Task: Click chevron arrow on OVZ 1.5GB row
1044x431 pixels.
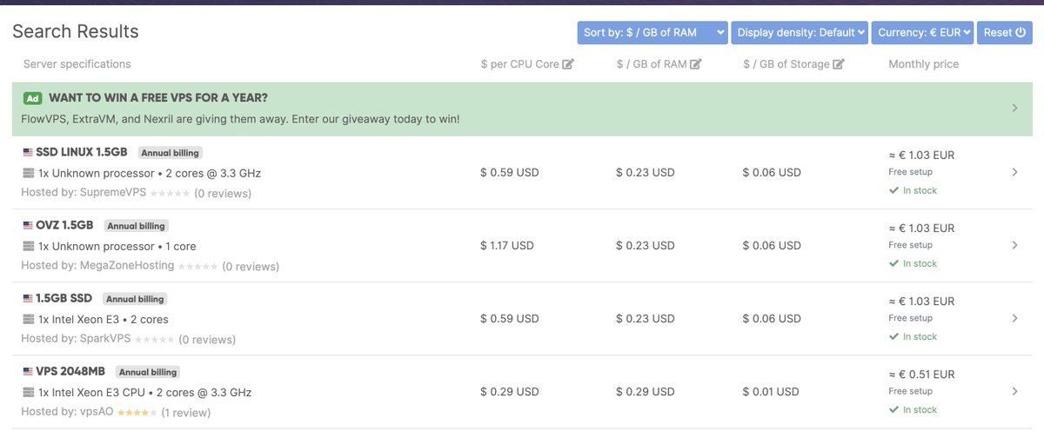Action: tap(1014, 245)
